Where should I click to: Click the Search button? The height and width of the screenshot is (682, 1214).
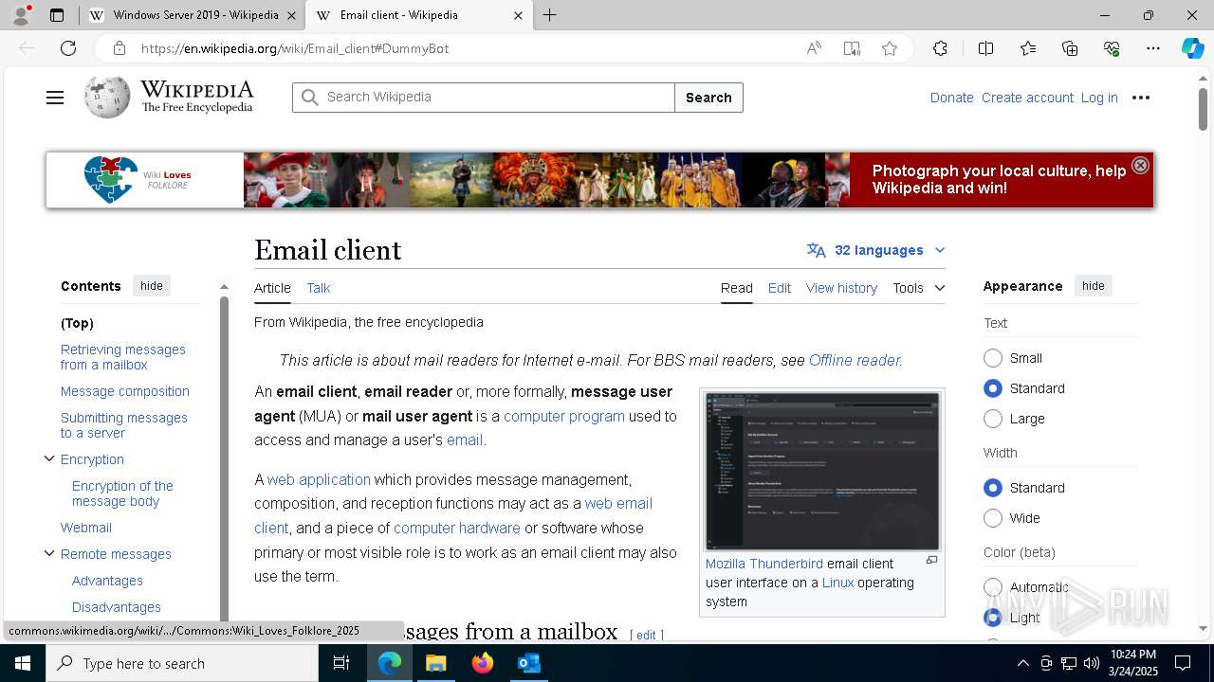(708, 98)
